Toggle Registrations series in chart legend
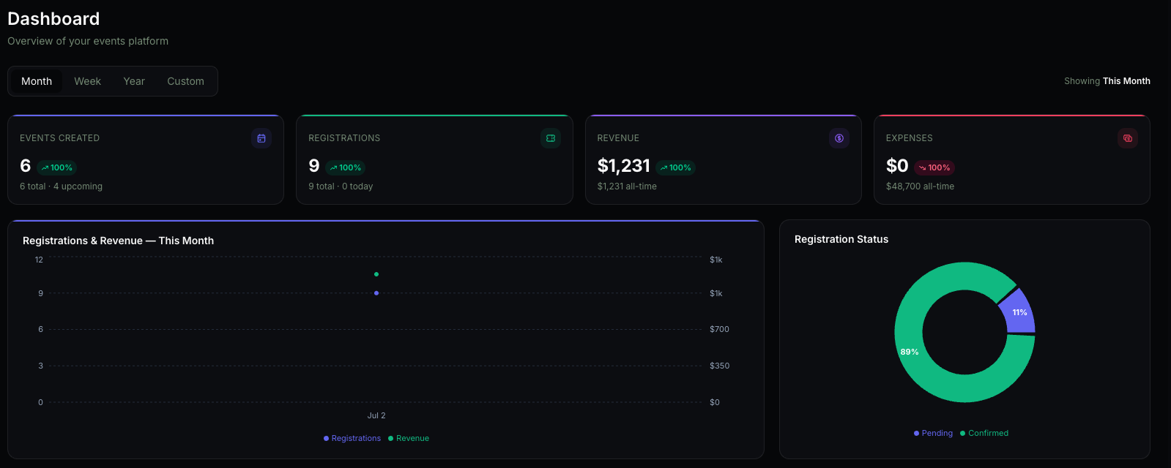The width and height of the screenshot is (1171, 468). [352, 438]
